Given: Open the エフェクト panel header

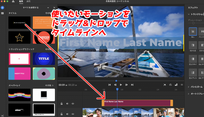Looking at the screenshot, I should tap(193, 8).
